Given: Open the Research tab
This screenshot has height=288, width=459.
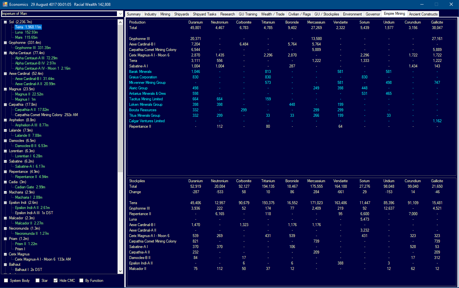Looking at the screenshot, I should tap(228, 14).
